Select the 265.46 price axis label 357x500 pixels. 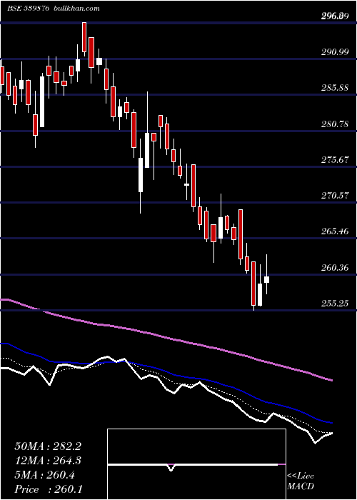tap(334, 231)
